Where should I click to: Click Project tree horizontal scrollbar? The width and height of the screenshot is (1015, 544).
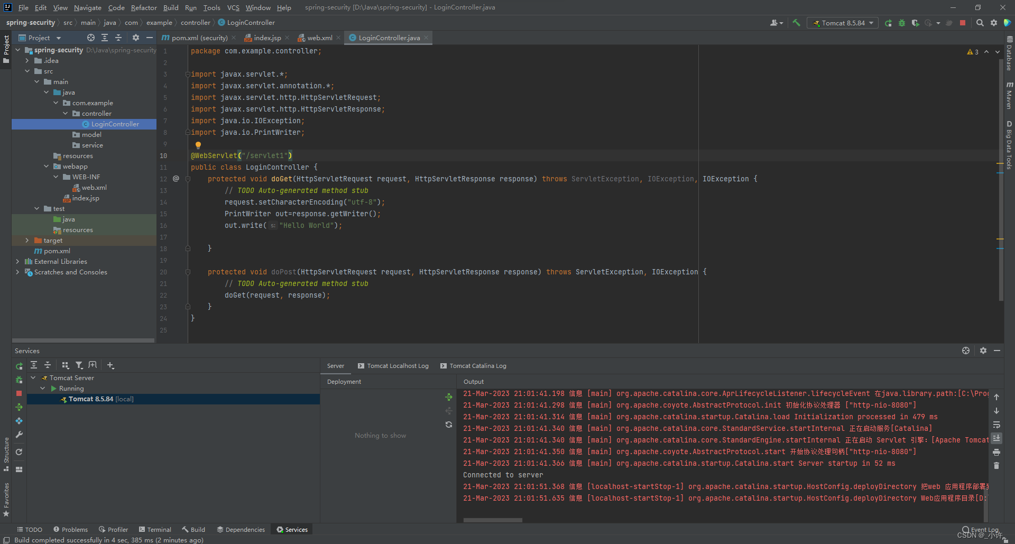[83, 340]
